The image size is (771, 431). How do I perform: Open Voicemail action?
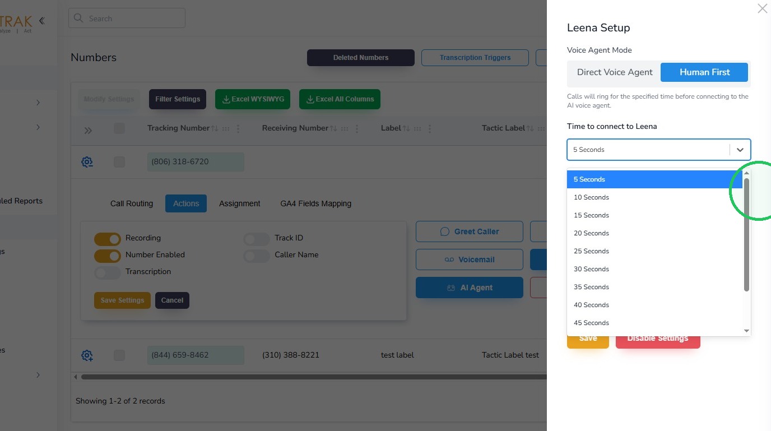470,259
